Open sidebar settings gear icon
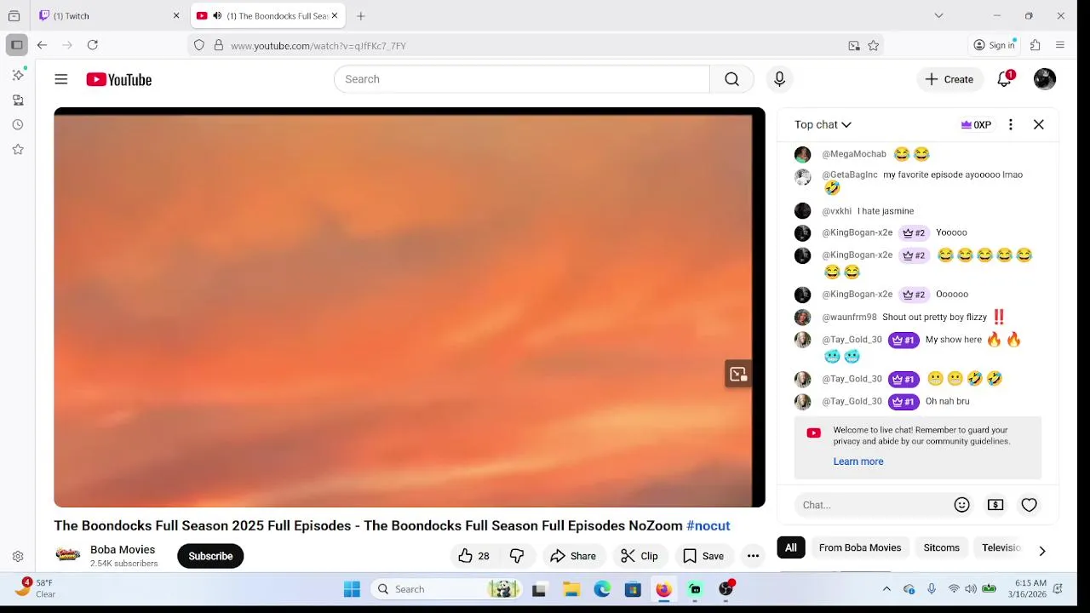Image resolution: width=1090 pixels, height=613 pixels. pyautogui.click(x=18, y=557)
